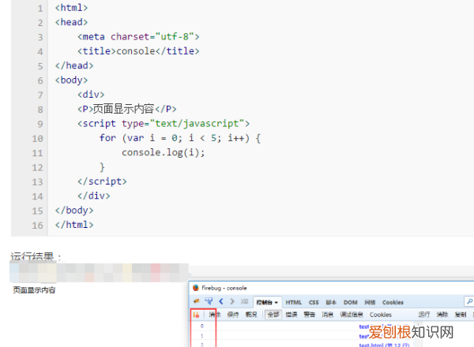Switch to the 脚本 tab

tap(331, 302)
